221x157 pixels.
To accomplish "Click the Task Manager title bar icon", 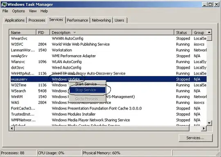I will click(4, 4).
